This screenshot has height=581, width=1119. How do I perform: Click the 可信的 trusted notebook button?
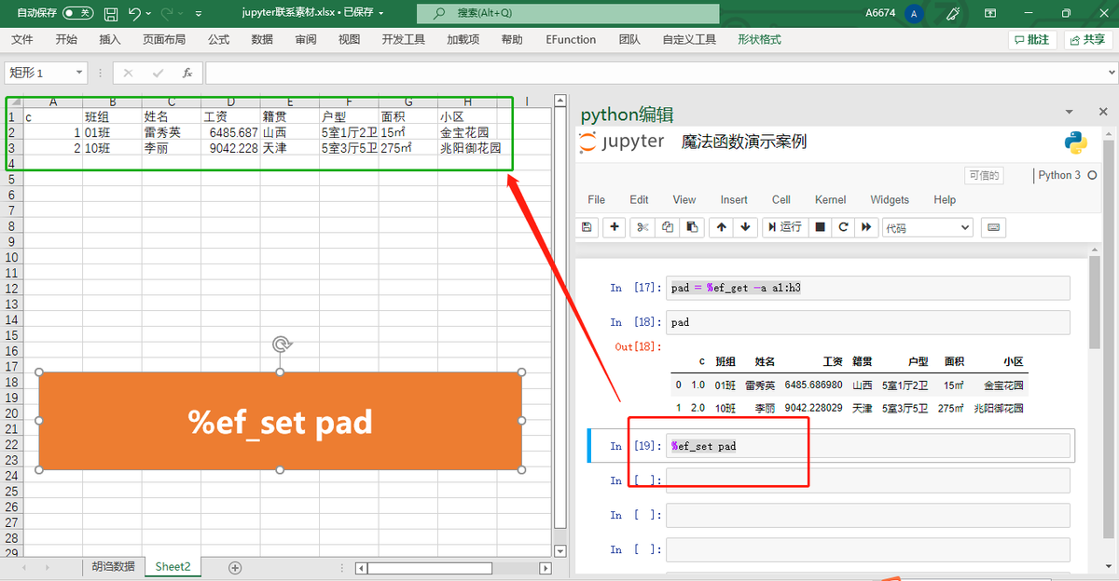click(x=985, y=175)
